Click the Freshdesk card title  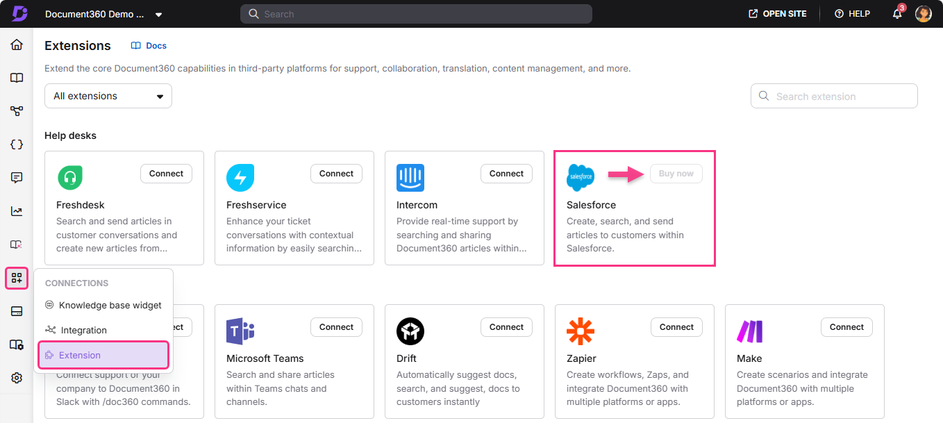pos(81,205)
